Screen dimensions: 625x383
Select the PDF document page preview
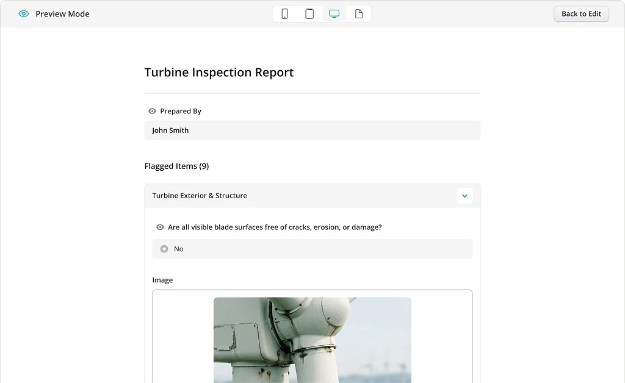point(359,14)
